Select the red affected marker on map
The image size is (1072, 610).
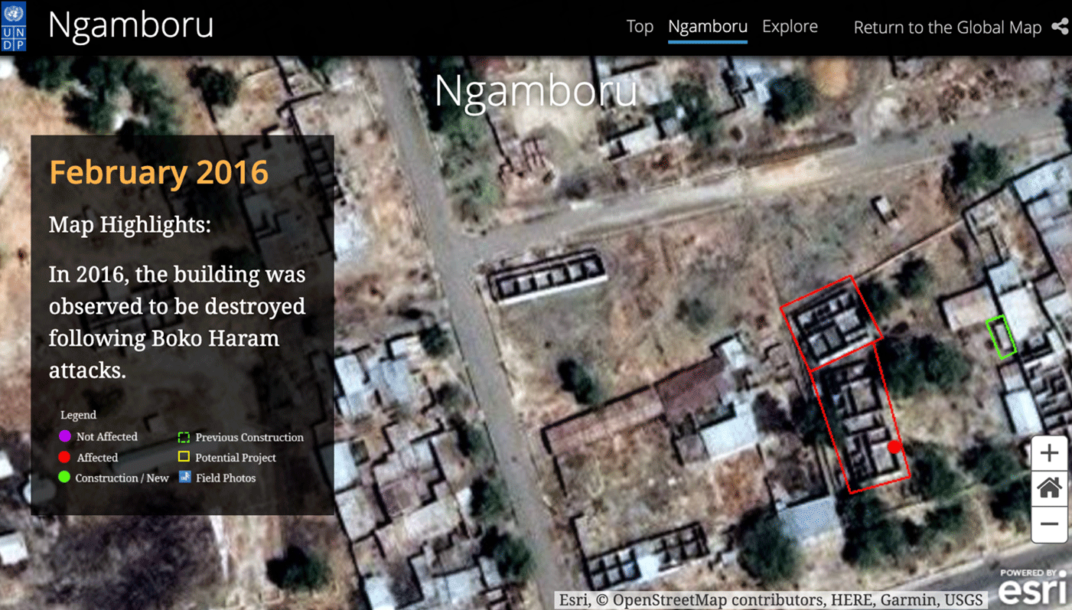click(x=894, y=447)
